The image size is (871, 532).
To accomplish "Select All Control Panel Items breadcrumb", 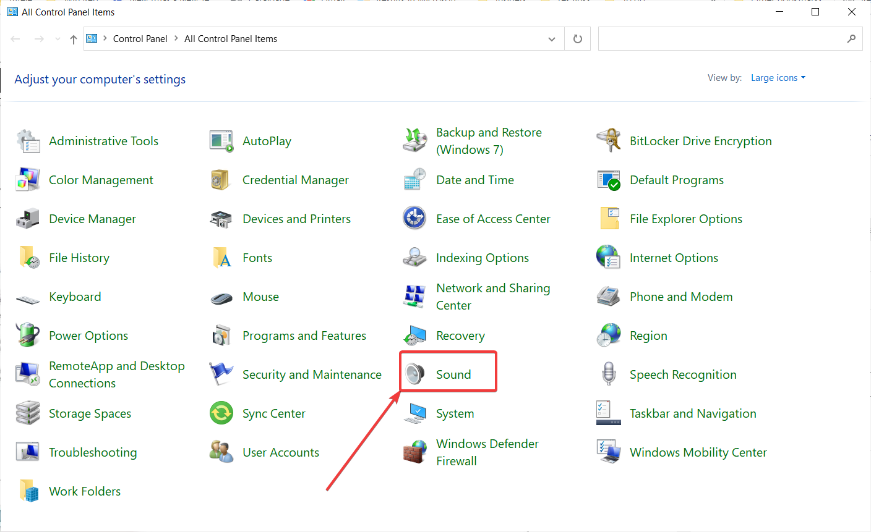I will [231, 39].
